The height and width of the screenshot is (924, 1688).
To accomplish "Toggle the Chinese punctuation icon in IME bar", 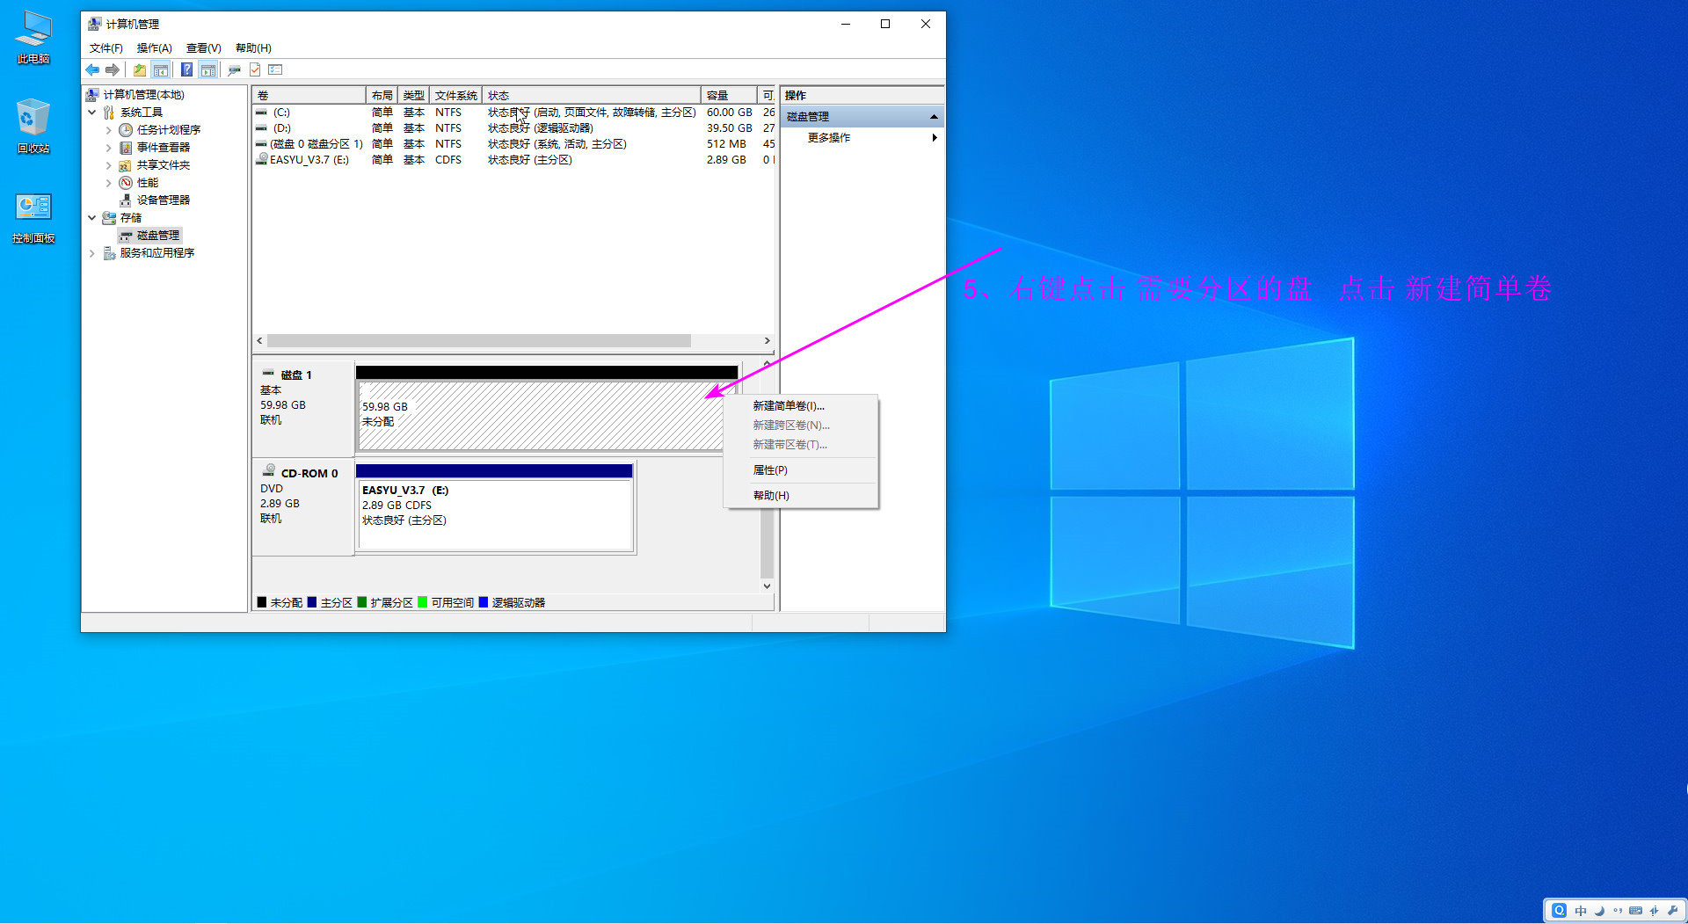I will pos(1618,911).
